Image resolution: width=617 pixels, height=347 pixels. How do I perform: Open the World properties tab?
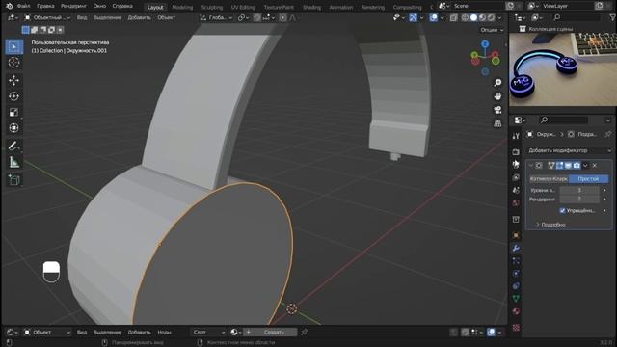click(x=516, y=203)
